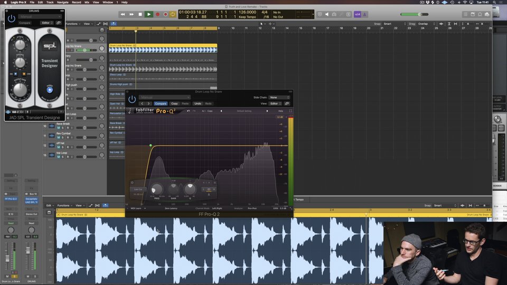The width and height of the screenshot is (507, 285).
Task: Adjust the FREQ knob in Pro-Q 2
Action: pyautogui.click(x=157, y=189)
